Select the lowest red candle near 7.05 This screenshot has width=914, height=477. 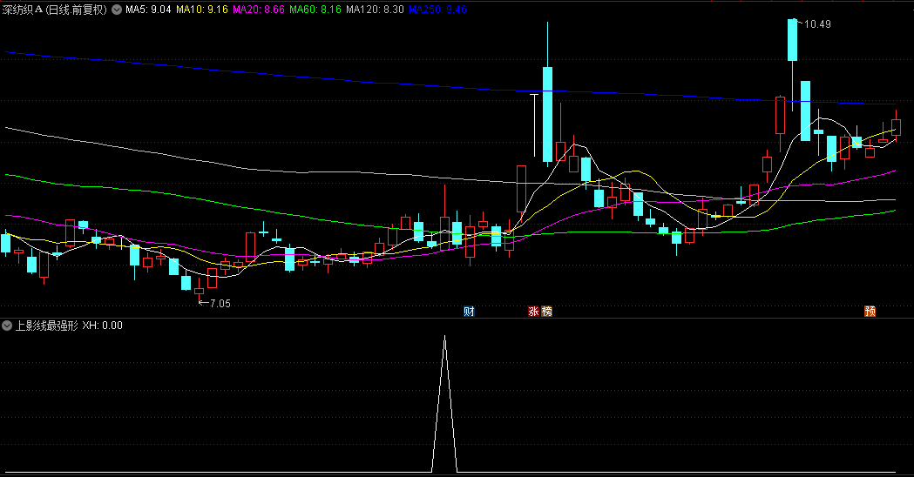[200, 291]
